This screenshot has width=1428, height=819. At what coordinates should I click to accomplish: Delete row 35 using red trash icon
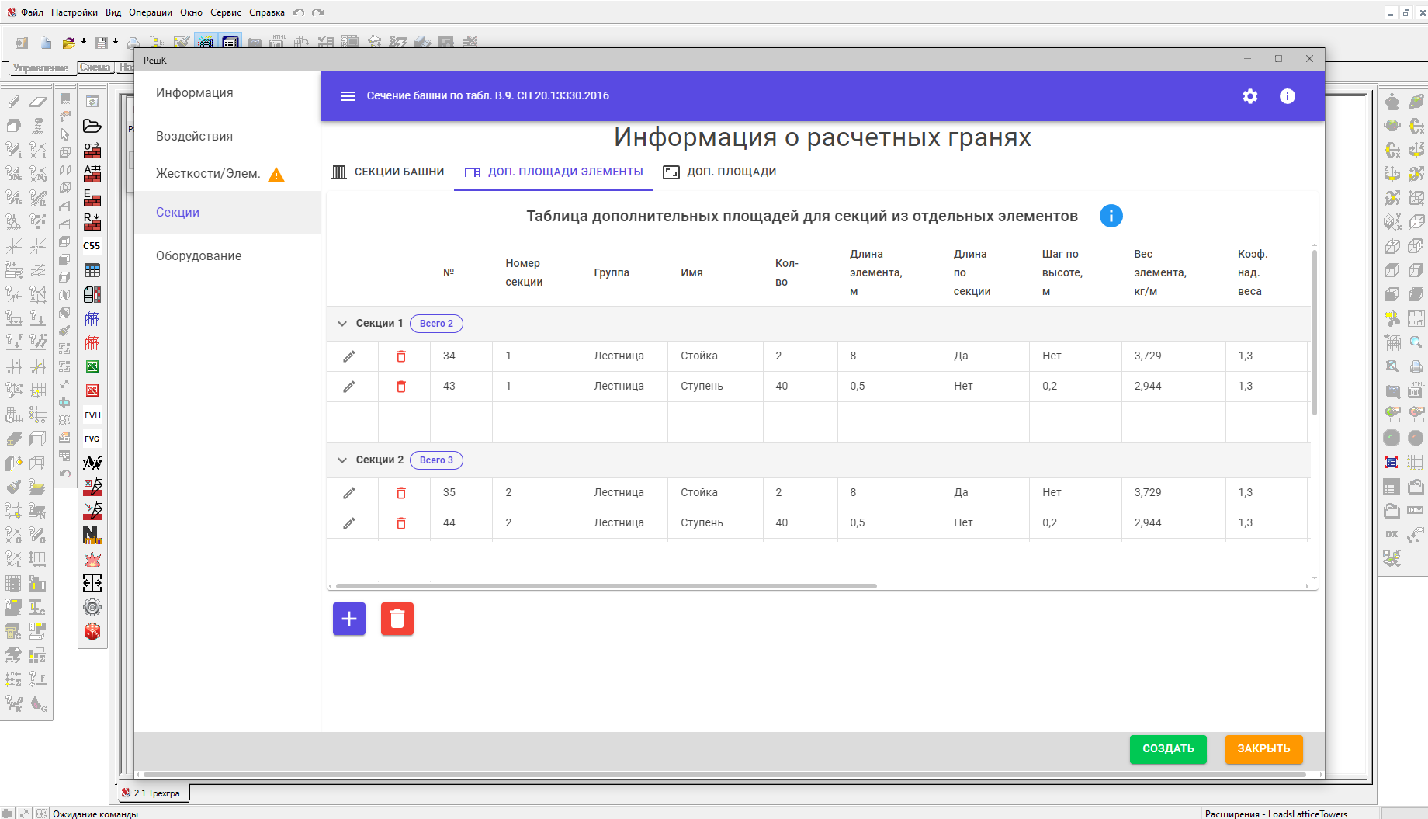click(401, 493)
